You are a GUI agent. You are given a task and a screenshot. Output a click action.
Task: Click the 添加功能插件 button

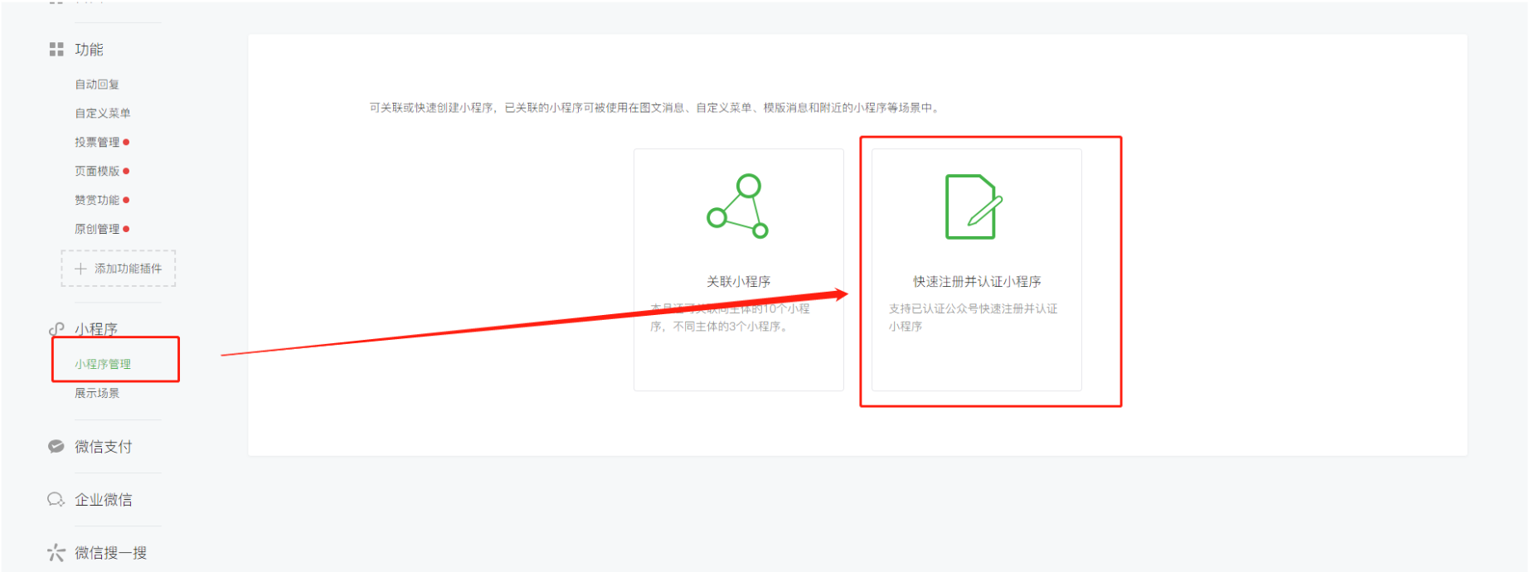[119, 269]
